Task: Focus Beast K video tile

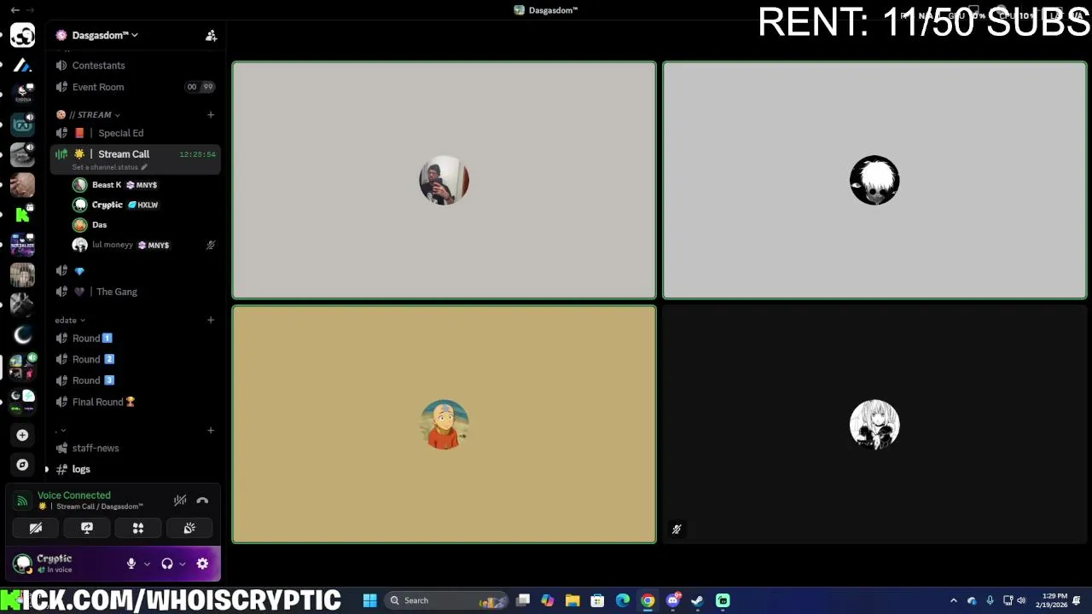Action: (x=444, y=181)
